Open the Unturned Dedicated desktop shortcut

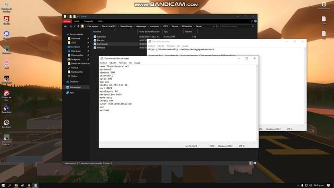click(6, 139)
